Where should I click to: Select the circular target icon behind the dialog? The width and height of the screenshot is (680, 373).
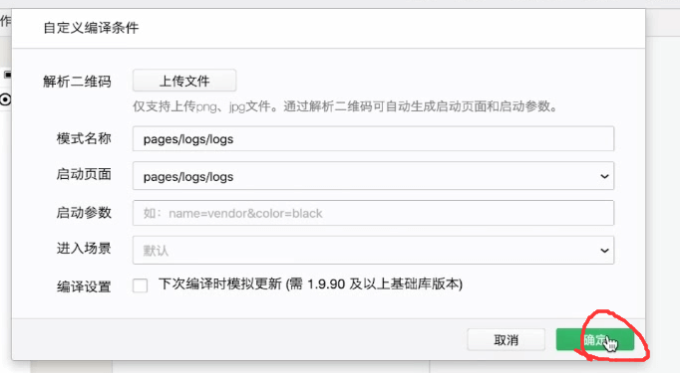point(5,99)
